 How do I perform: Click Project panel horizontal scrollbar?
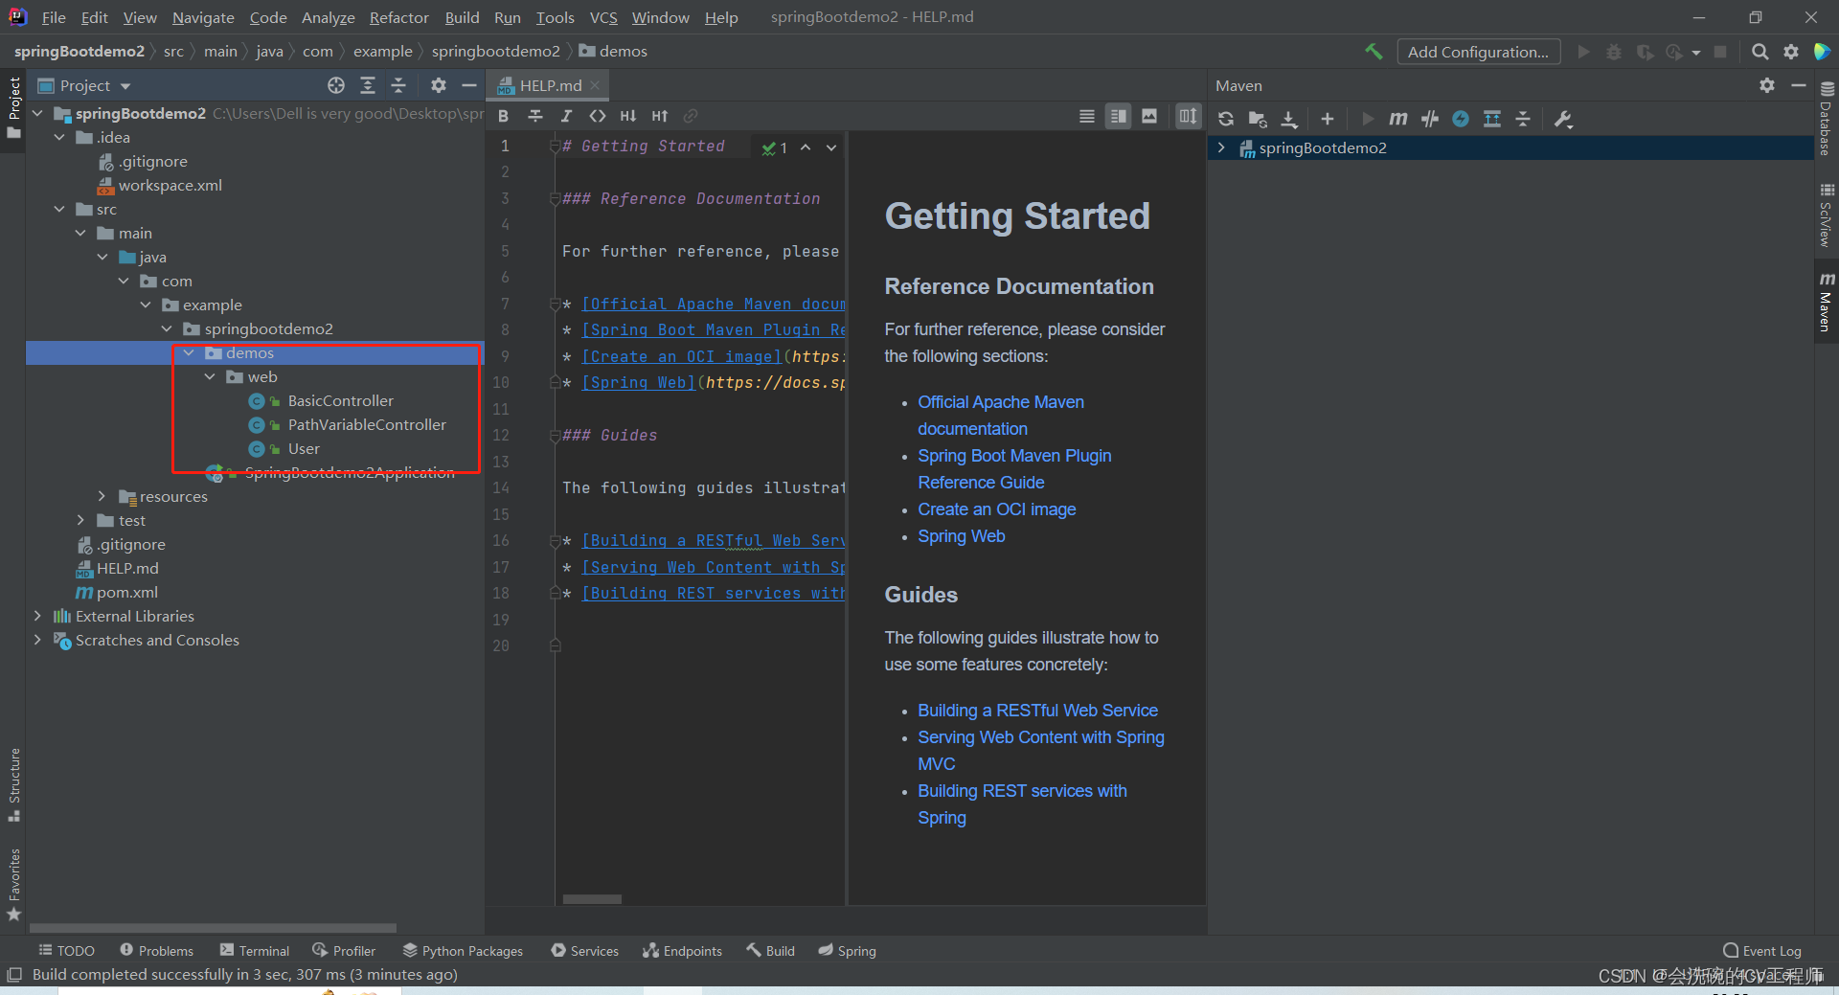coord(213,928)
